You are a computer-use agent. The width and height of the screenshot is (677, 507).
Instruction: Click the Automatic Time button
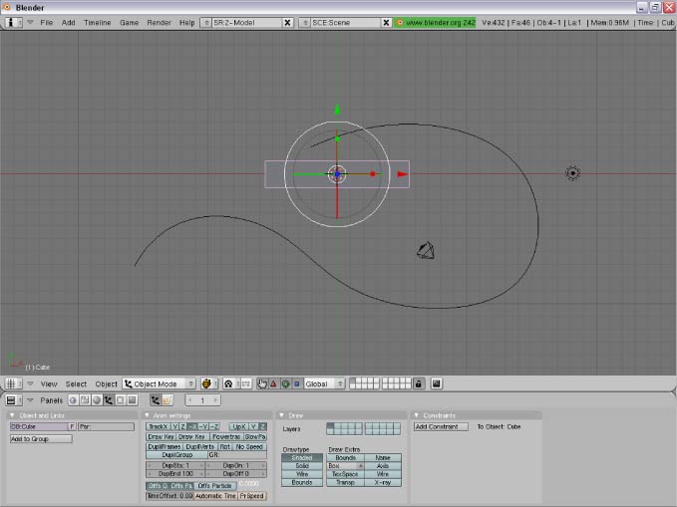coord(215,496)
